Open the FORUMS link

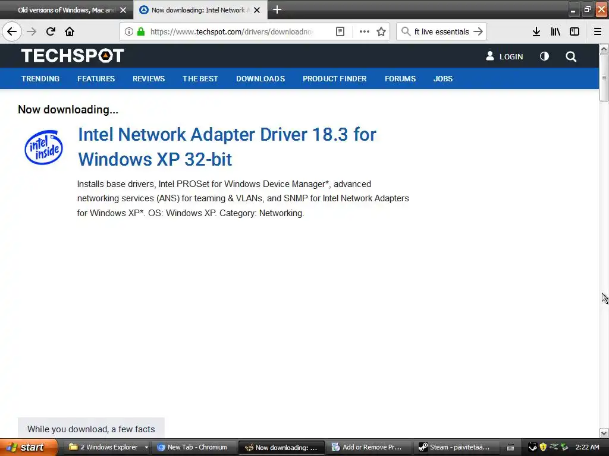400,79
